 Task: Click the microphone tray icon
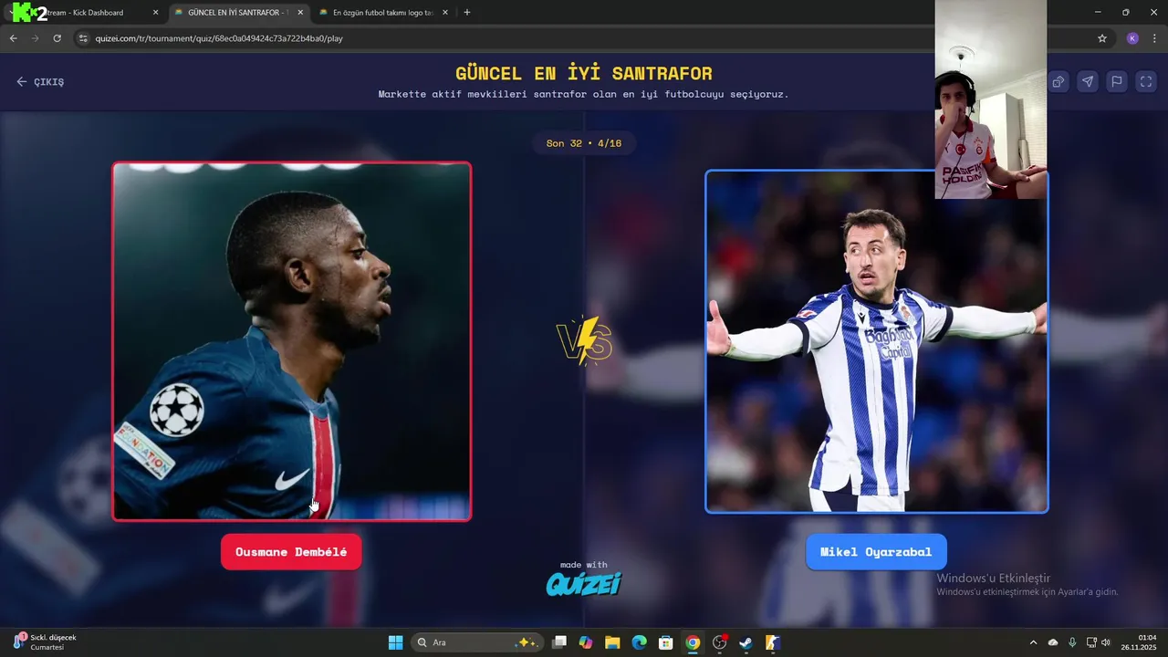pyautogui.click(x=1072, y=642)
